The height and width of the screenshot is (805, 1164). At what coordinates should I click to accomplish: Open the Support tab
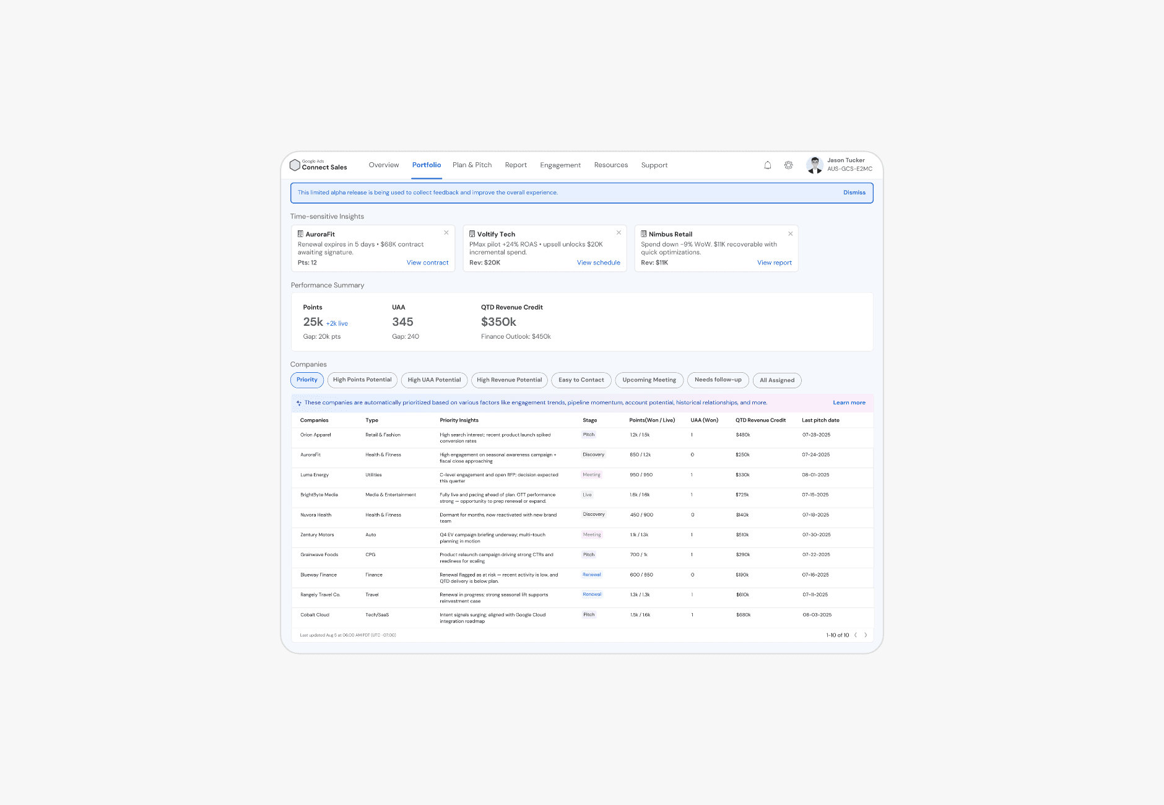(654, 165)
